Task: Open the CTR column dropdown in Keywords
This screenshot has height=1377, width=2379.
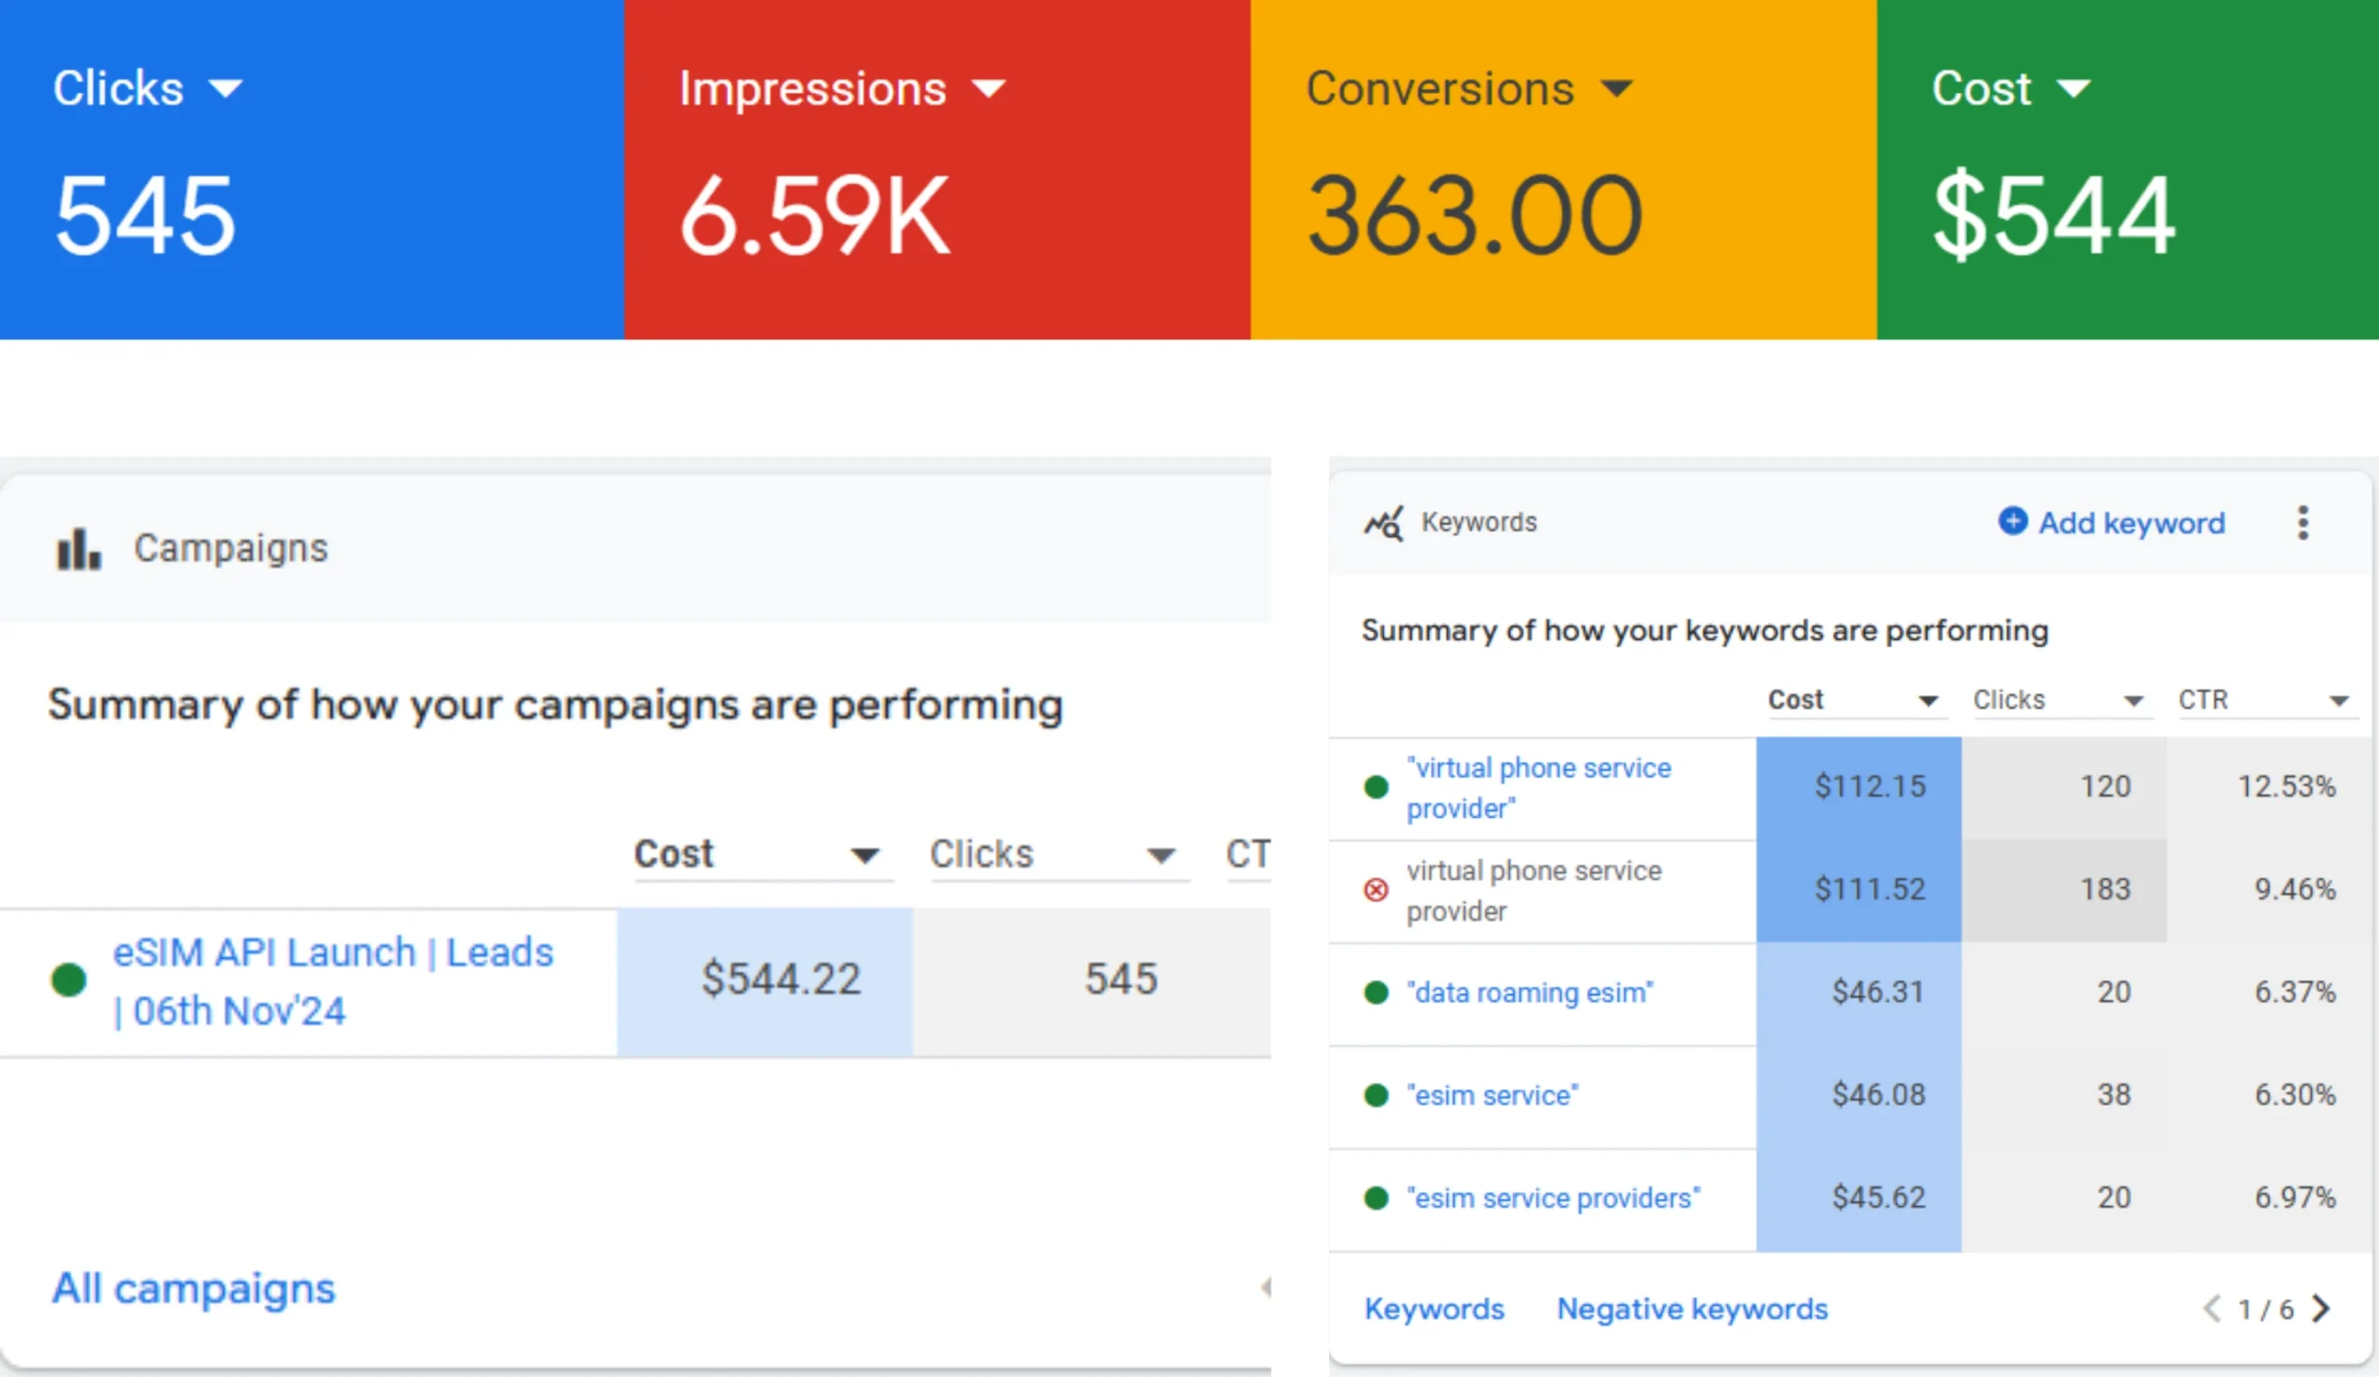Action: [2338, 701]
